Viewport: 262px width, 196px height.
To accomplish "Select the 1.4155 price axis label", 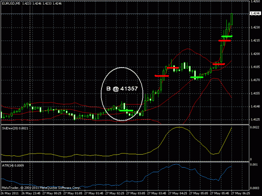I will tap(255, 93).
